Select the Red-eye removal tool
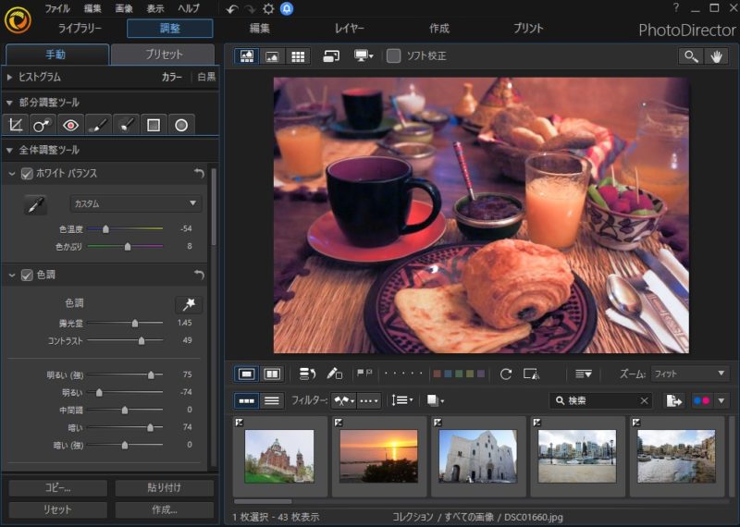The image size is (740, 527). (x=70, y=125)
